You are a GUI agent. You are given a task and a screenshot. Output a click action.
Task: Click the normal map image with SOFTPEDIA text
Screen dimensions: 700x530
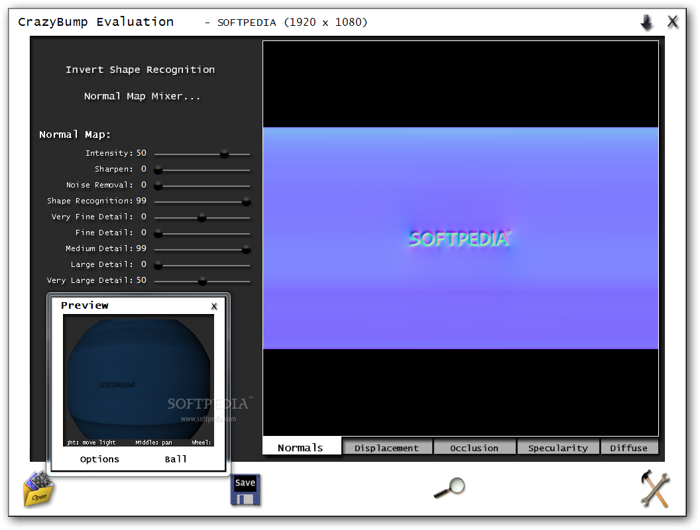tap(461, 238)
